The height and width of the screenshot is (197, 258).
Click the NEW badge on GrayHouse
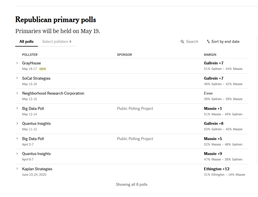coord(43,69)
